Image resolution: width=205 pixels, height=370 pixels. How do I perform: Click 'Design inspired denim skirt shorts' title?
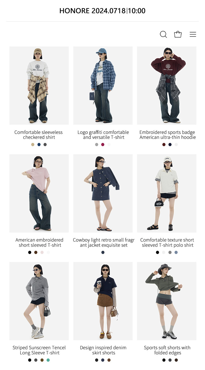pos(103,350)
